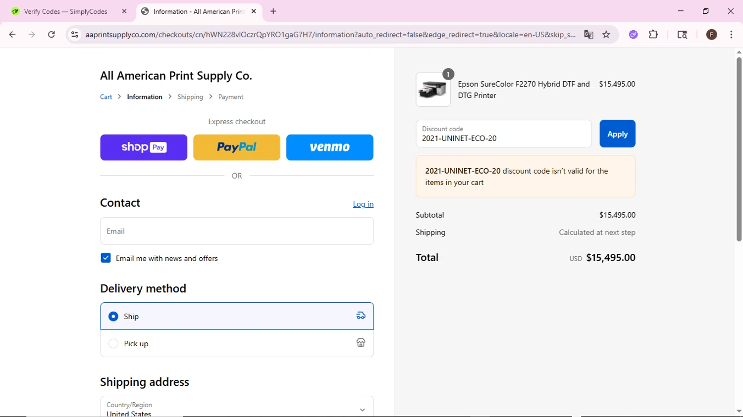Select the Pick up delivery option
This screenshot has width=743, height=417.
[237, 343]
